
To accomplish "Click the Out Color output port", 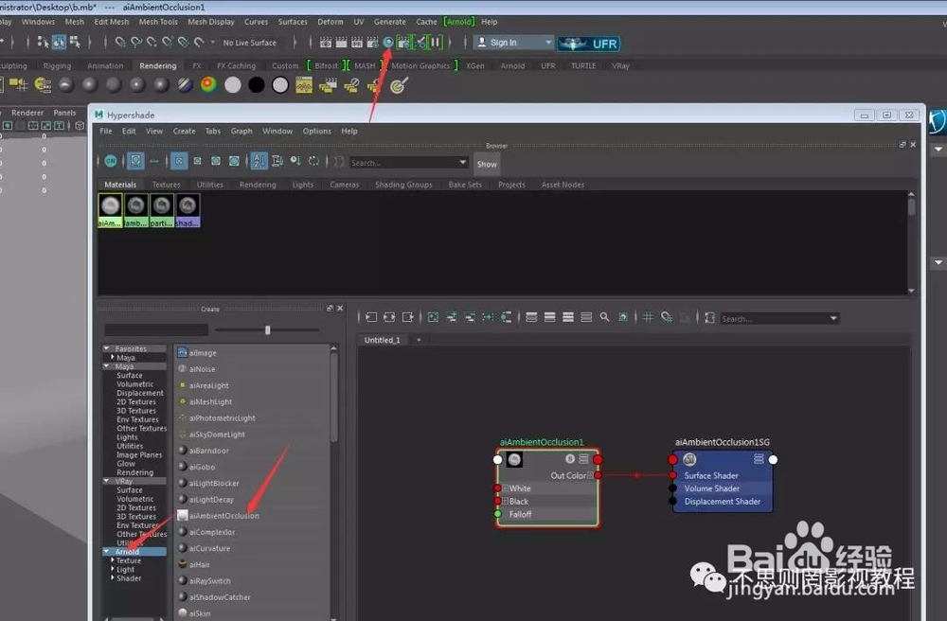I will click(x=598, y=475).
